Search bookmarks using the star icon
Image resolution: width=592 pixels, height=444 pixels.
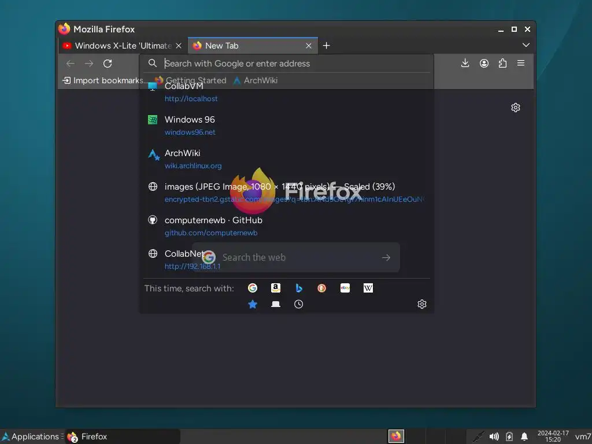[253, 304]
